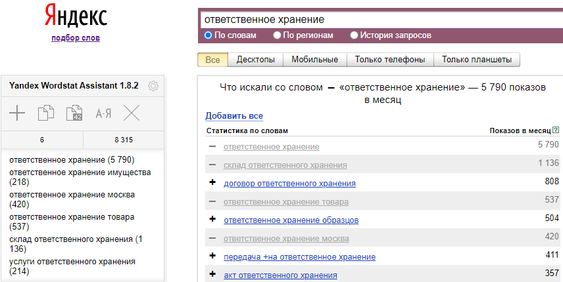Image resolution: width=563 pixels, height=282 pixels.
Task: Click the value 357 impressions
Action: (552, 273)
